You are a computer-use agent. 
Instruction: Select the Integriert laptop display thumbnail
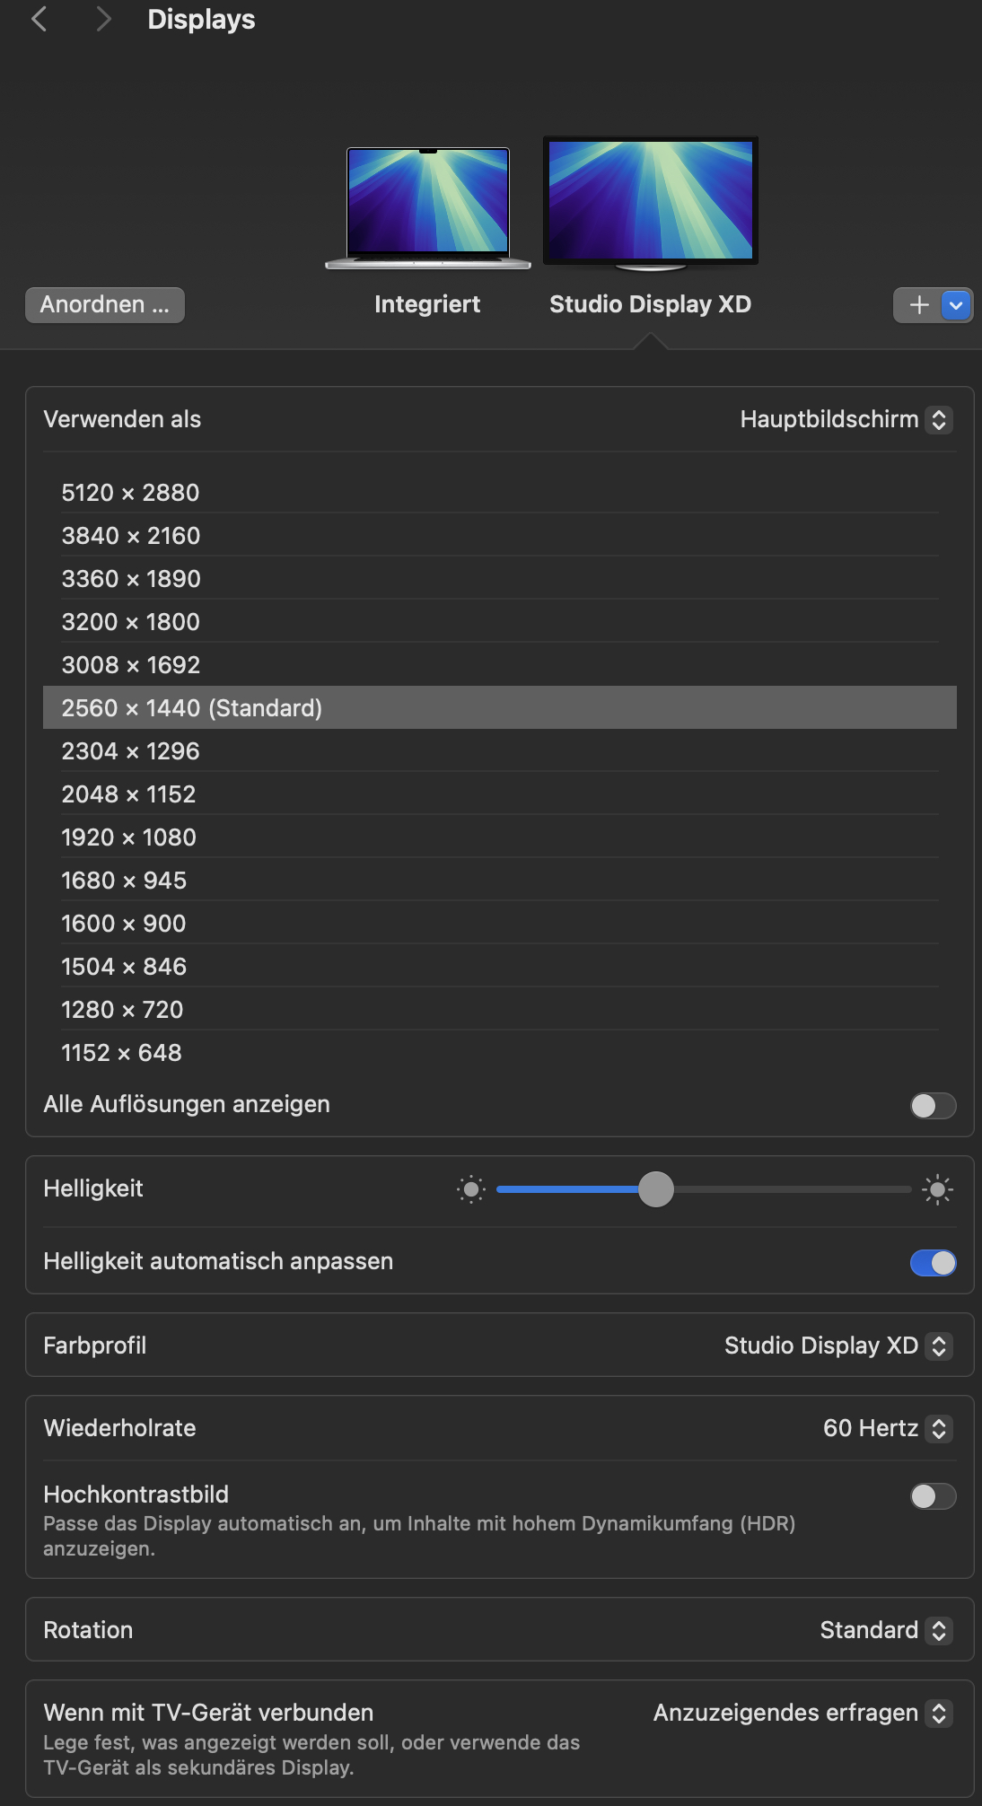pos(428,207)
